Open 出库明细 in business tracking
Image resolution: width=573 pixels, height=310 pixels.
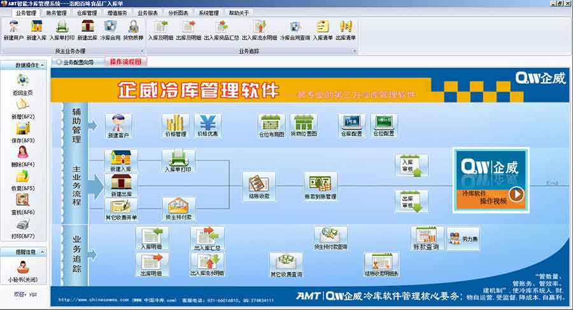tap(152, 265)
